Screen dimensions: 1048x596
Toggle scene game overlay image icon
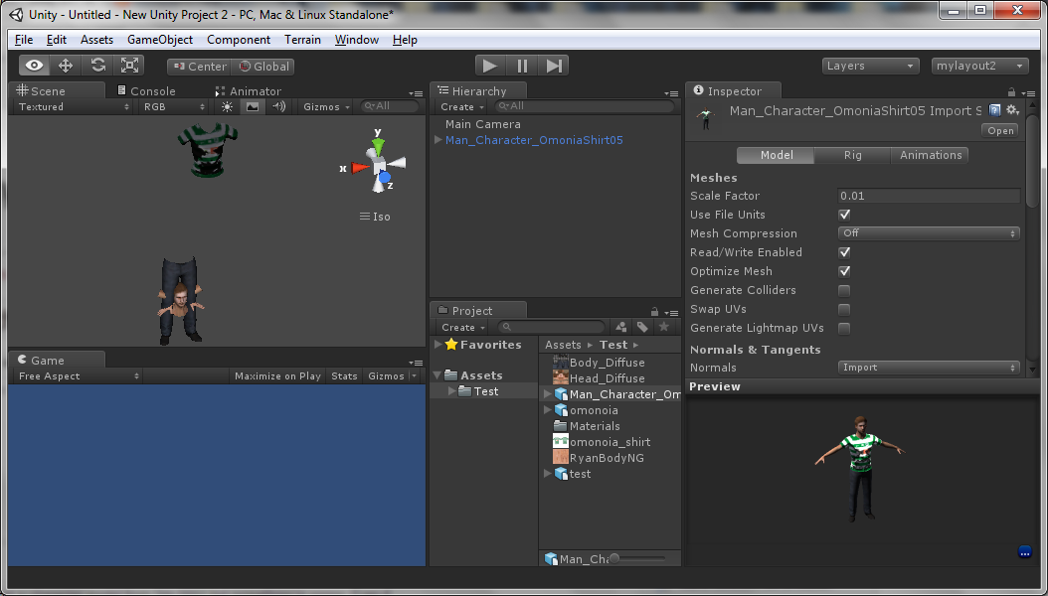click(252, 107)
